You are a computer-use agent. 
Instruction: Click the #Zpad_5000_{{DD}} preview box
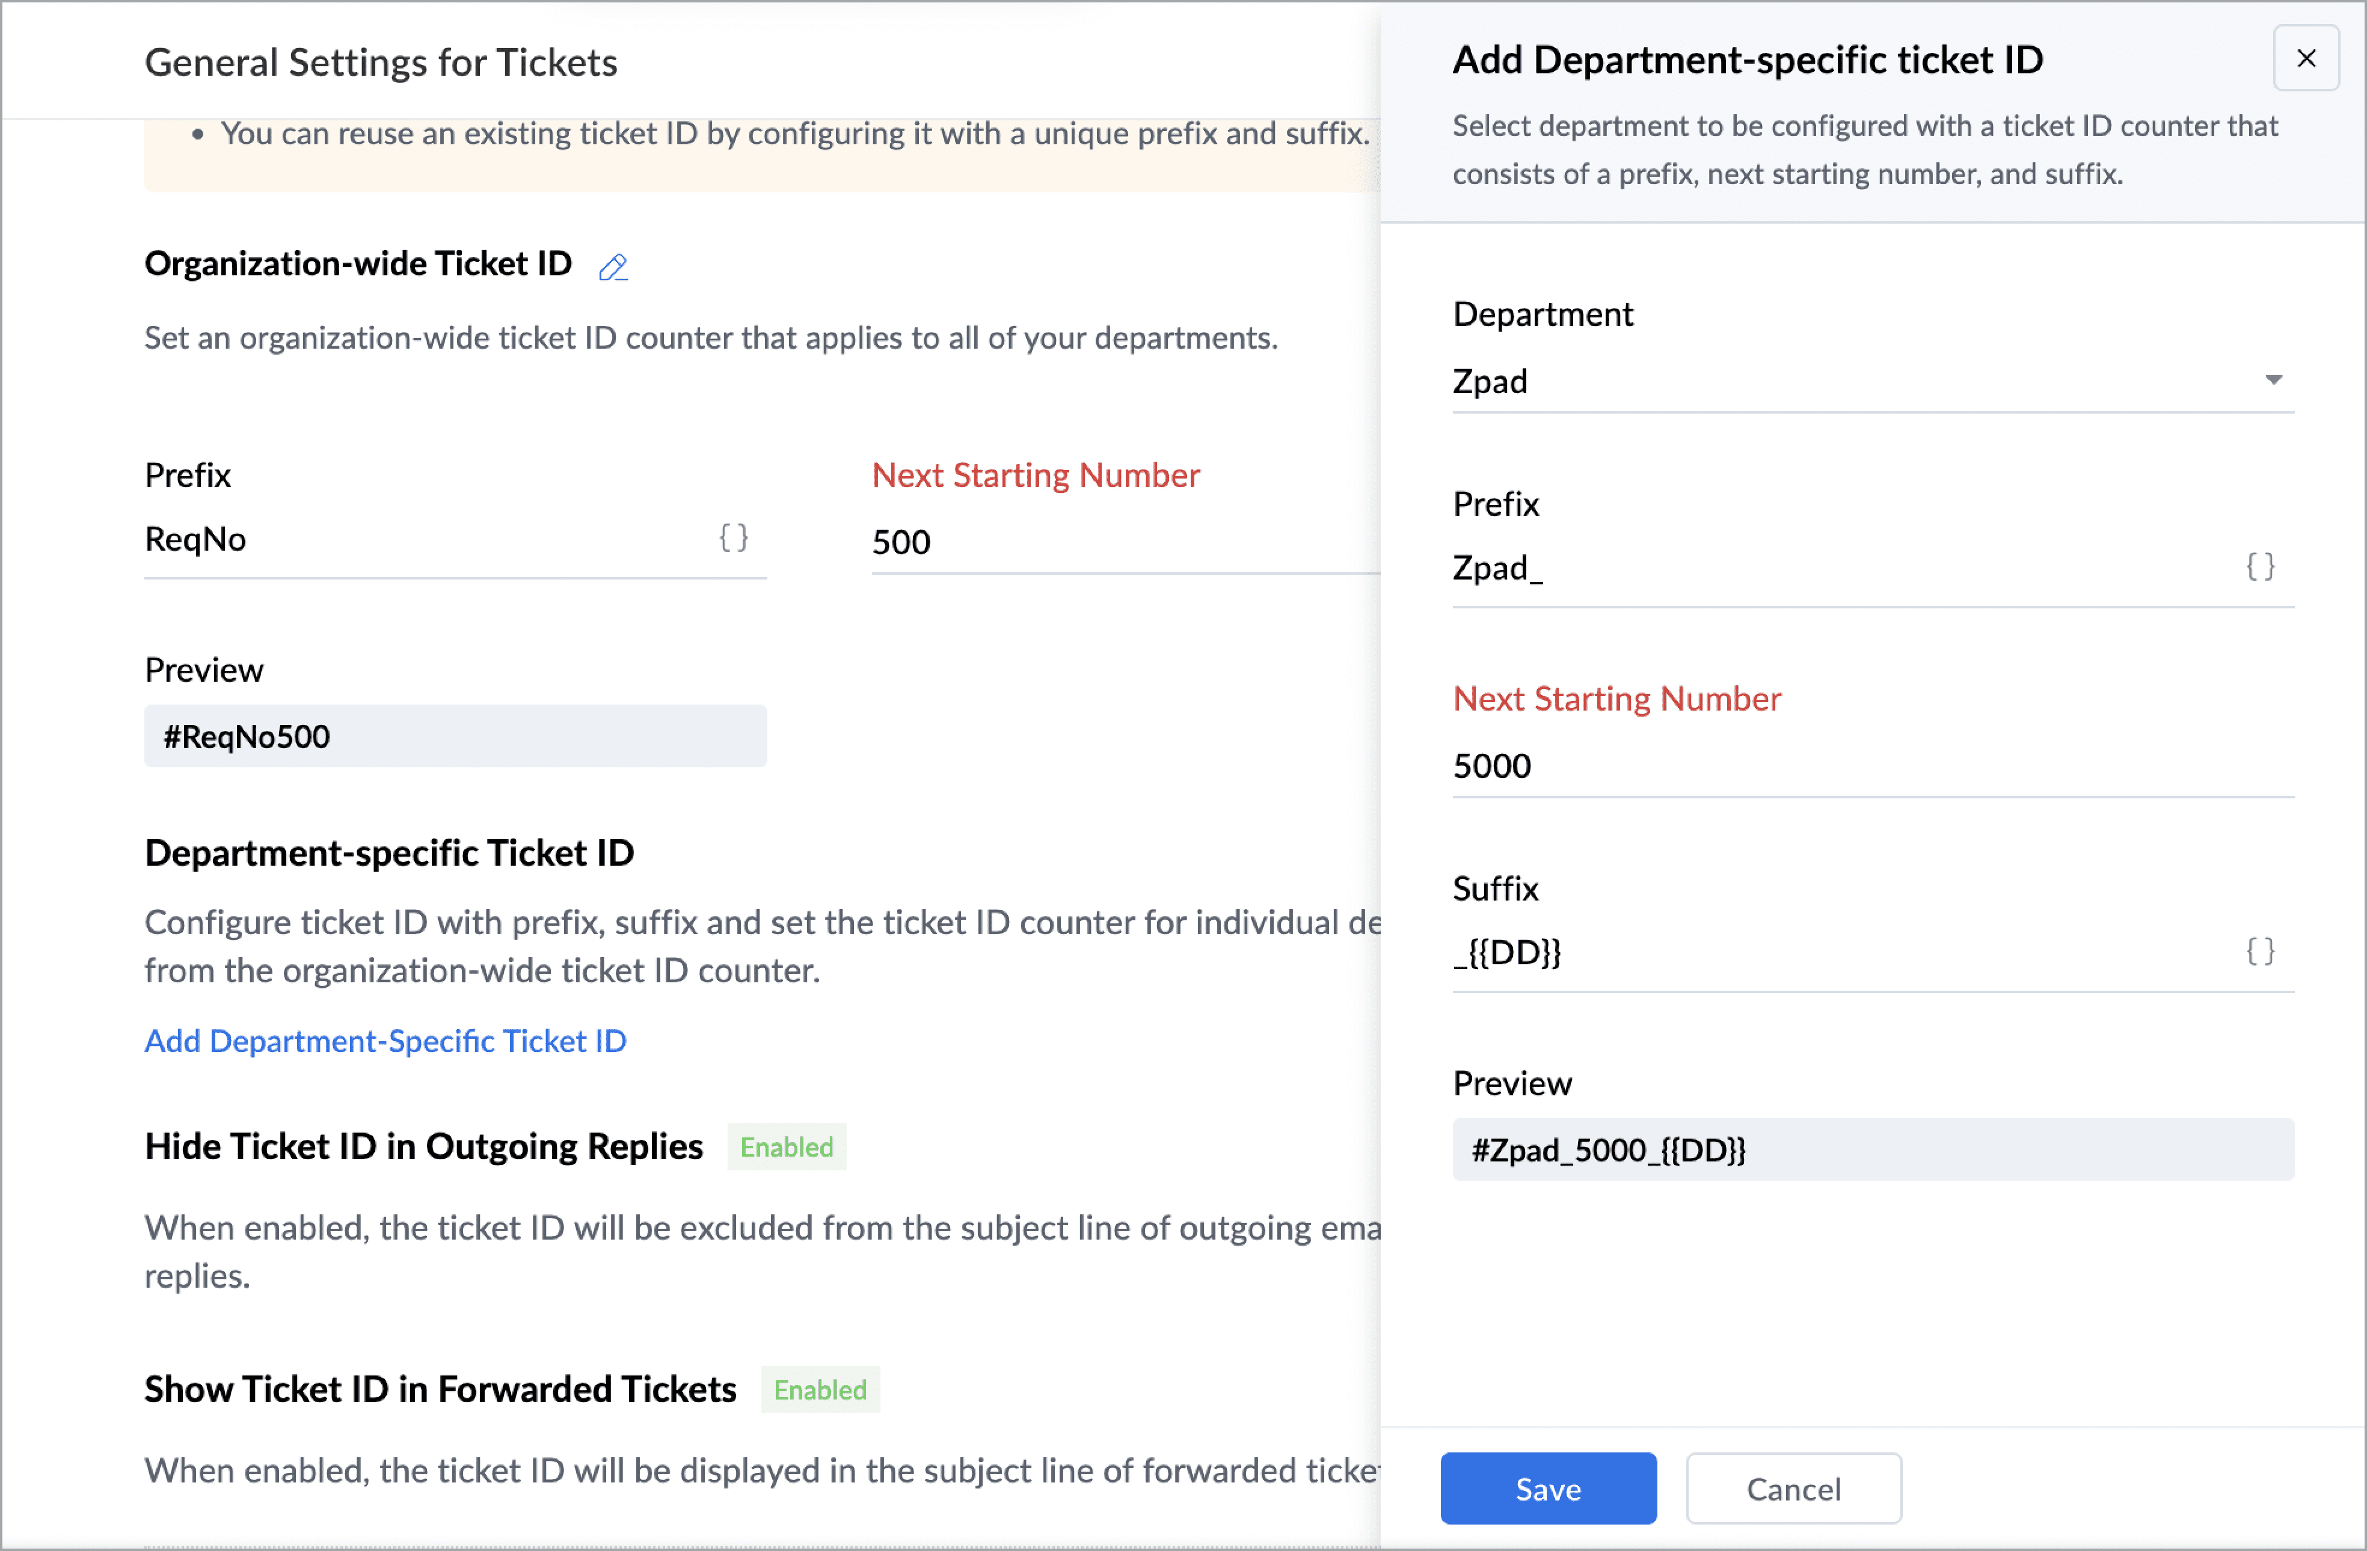(1871, 1151)
